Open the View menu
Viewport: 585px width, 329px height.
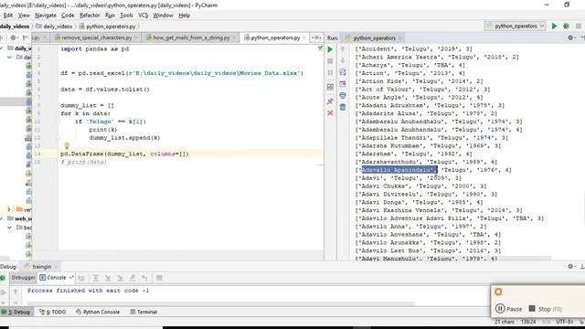(24, 16)
